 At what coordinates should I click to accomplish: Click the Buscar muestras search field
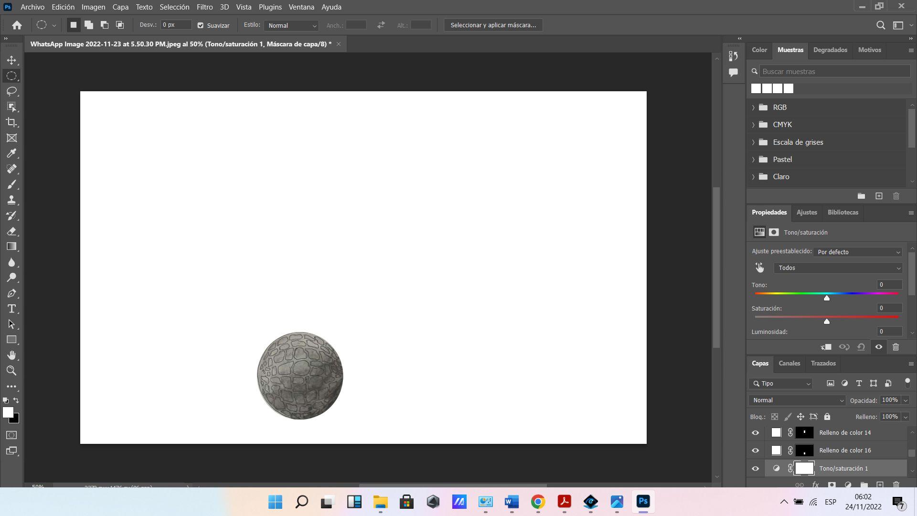[x=834, y=72]
